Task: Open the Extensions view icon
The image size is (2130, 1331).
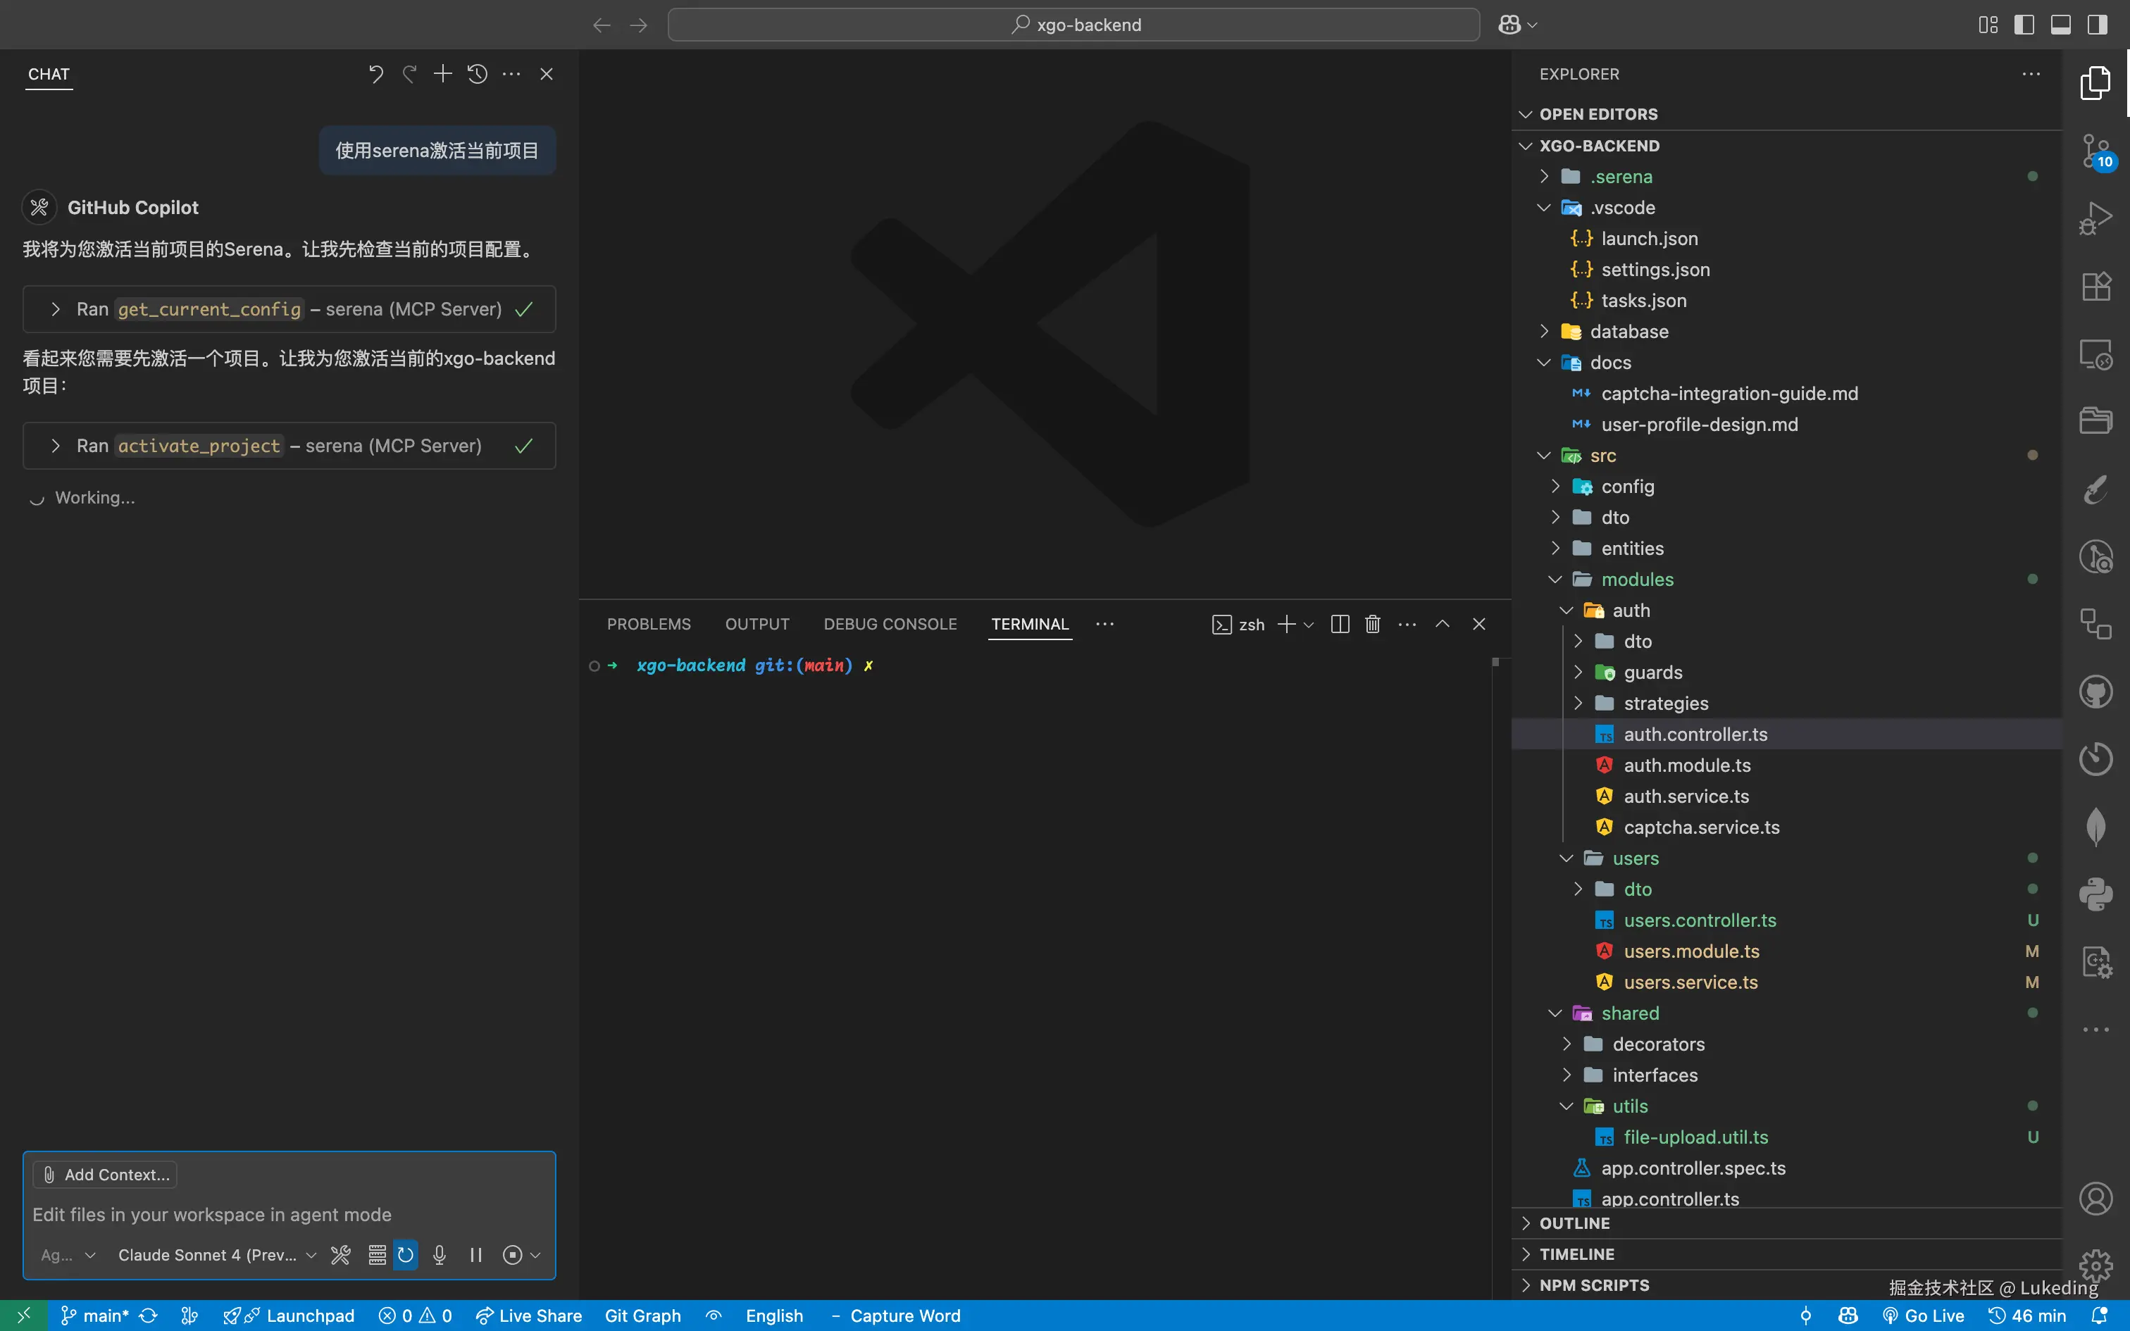Action: click(2095, 286)
